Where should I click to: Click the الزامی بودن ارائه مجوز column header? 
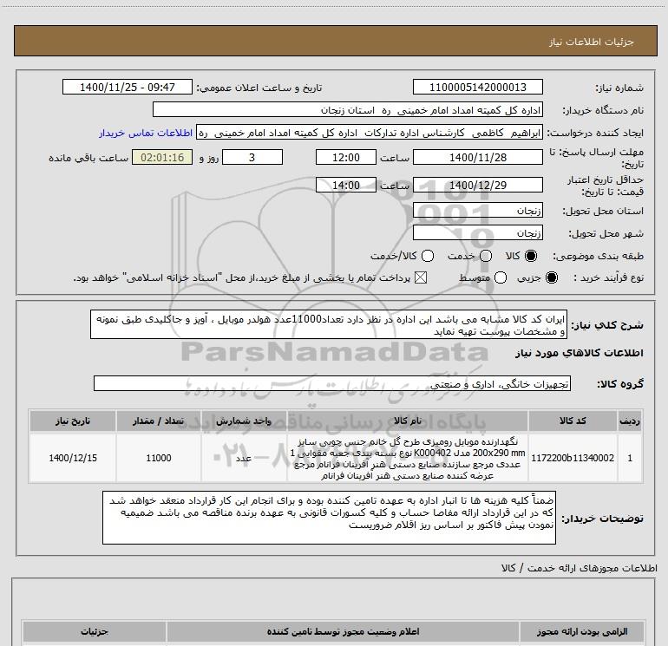click(581, 631)
